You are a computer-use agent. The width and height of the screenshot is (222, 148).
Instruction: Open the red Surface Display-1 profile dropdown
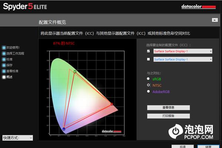click(183, 51)
